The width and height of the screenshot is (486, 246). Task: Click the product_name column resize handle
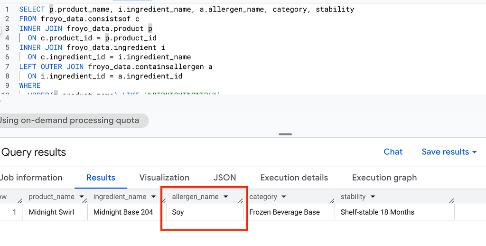pyautogui.click(x=84, y=201)
